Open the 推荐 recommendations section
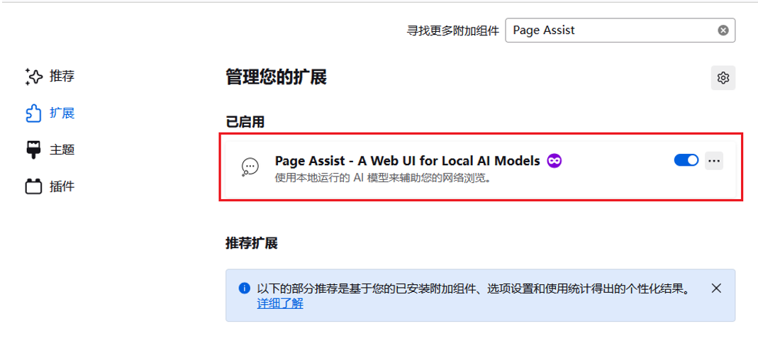Screen dimensions: 758x343 [x=50, y=77]
